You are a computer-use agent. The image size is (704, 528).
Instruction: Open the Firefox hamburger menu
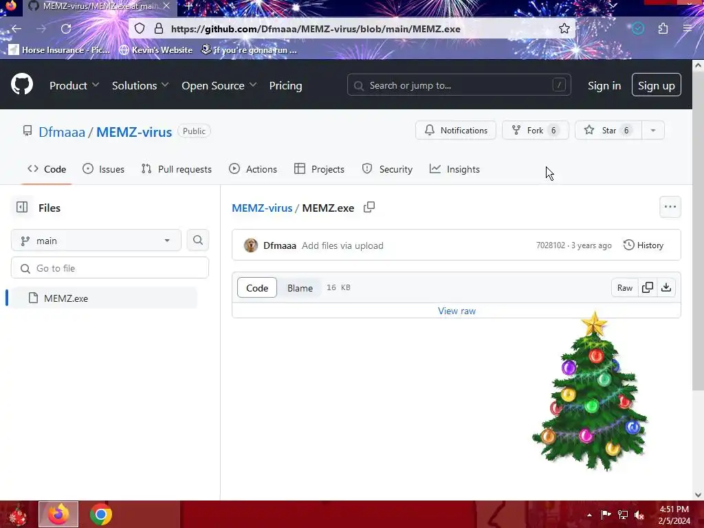coord(687,29)
